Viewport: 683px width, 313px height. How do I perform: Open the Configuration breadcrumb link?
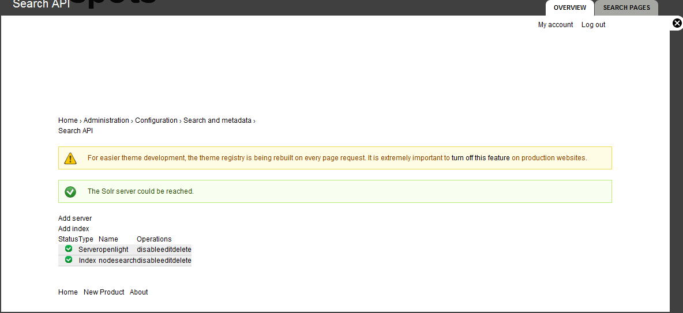click(156, 120)
